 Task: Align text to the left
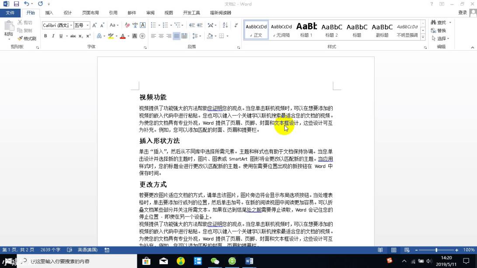coord(153,36)
